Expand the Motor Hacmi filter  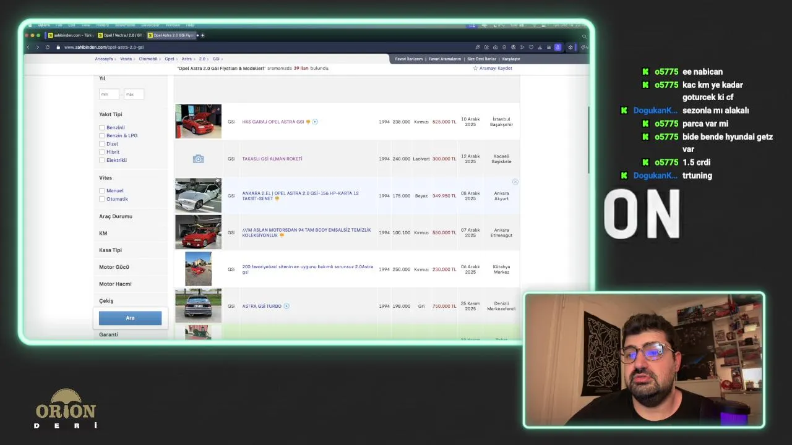click(115, 284)
